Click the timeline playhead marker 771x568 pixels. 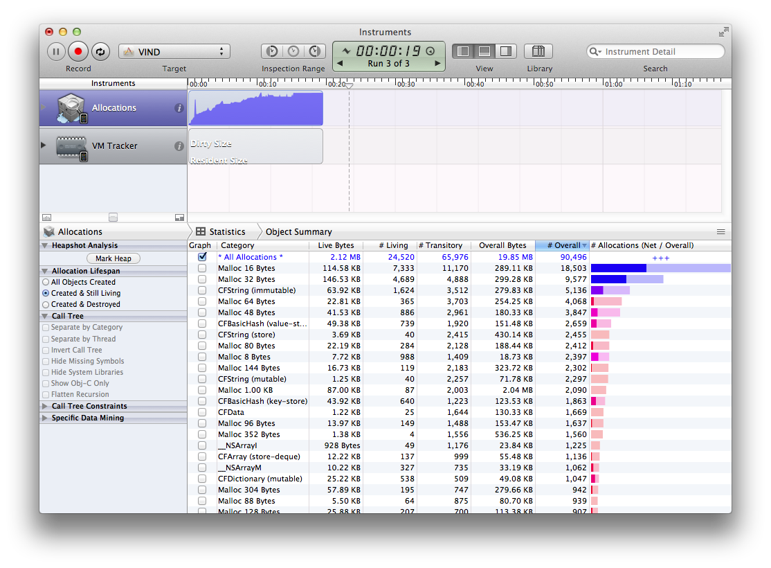pyautogui.click(x=349, y=85)
